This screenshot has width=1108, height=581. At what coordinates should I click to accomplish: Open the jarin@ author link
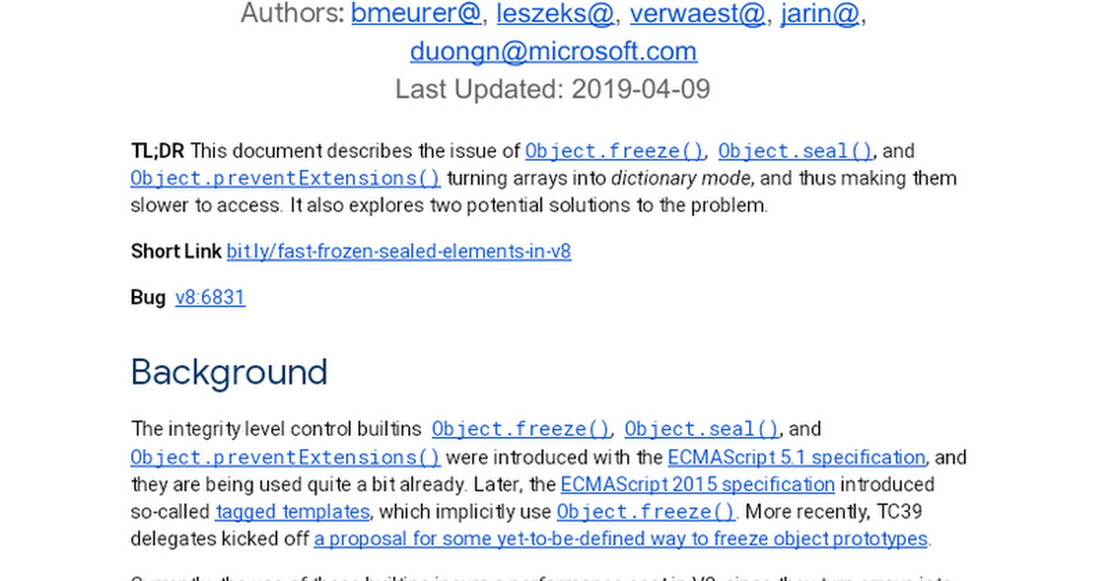[x=820, y=14]
